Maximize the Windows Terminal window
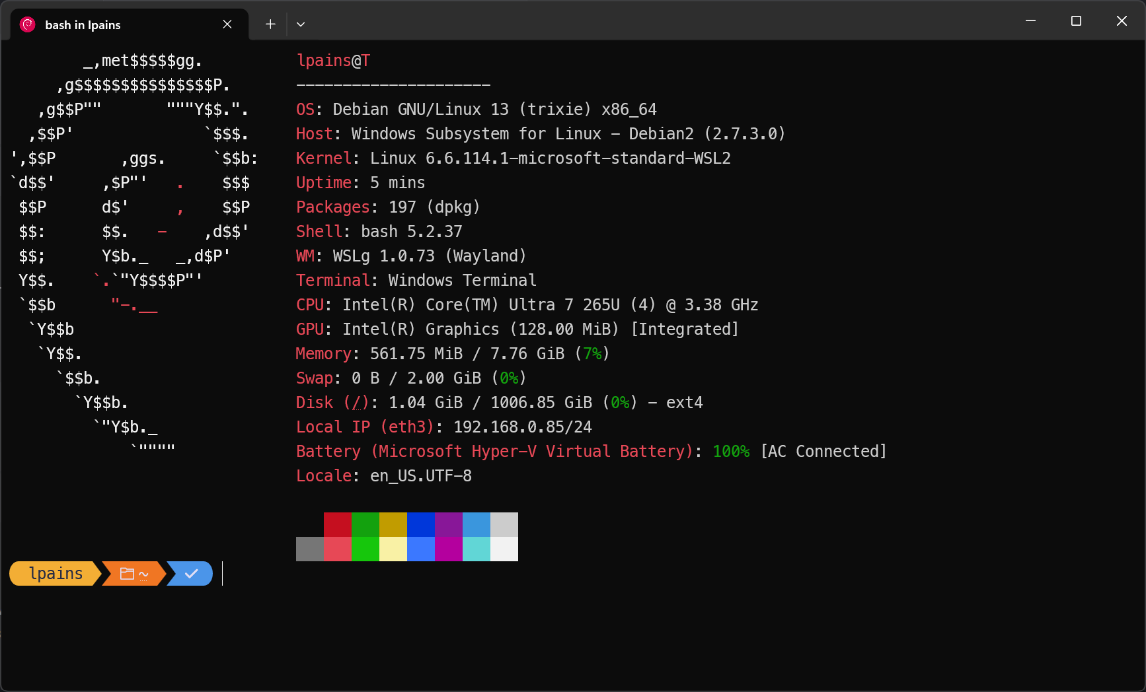This screenshot has width=1146, height=692. pos(1076,21)
